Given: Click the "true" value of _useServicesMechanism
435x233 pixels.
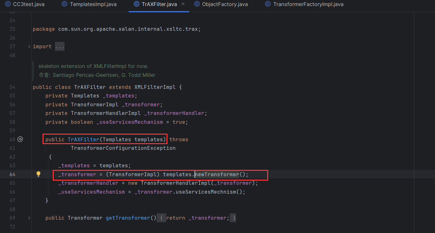Looking at the screenshot, I should pos(179,122).
